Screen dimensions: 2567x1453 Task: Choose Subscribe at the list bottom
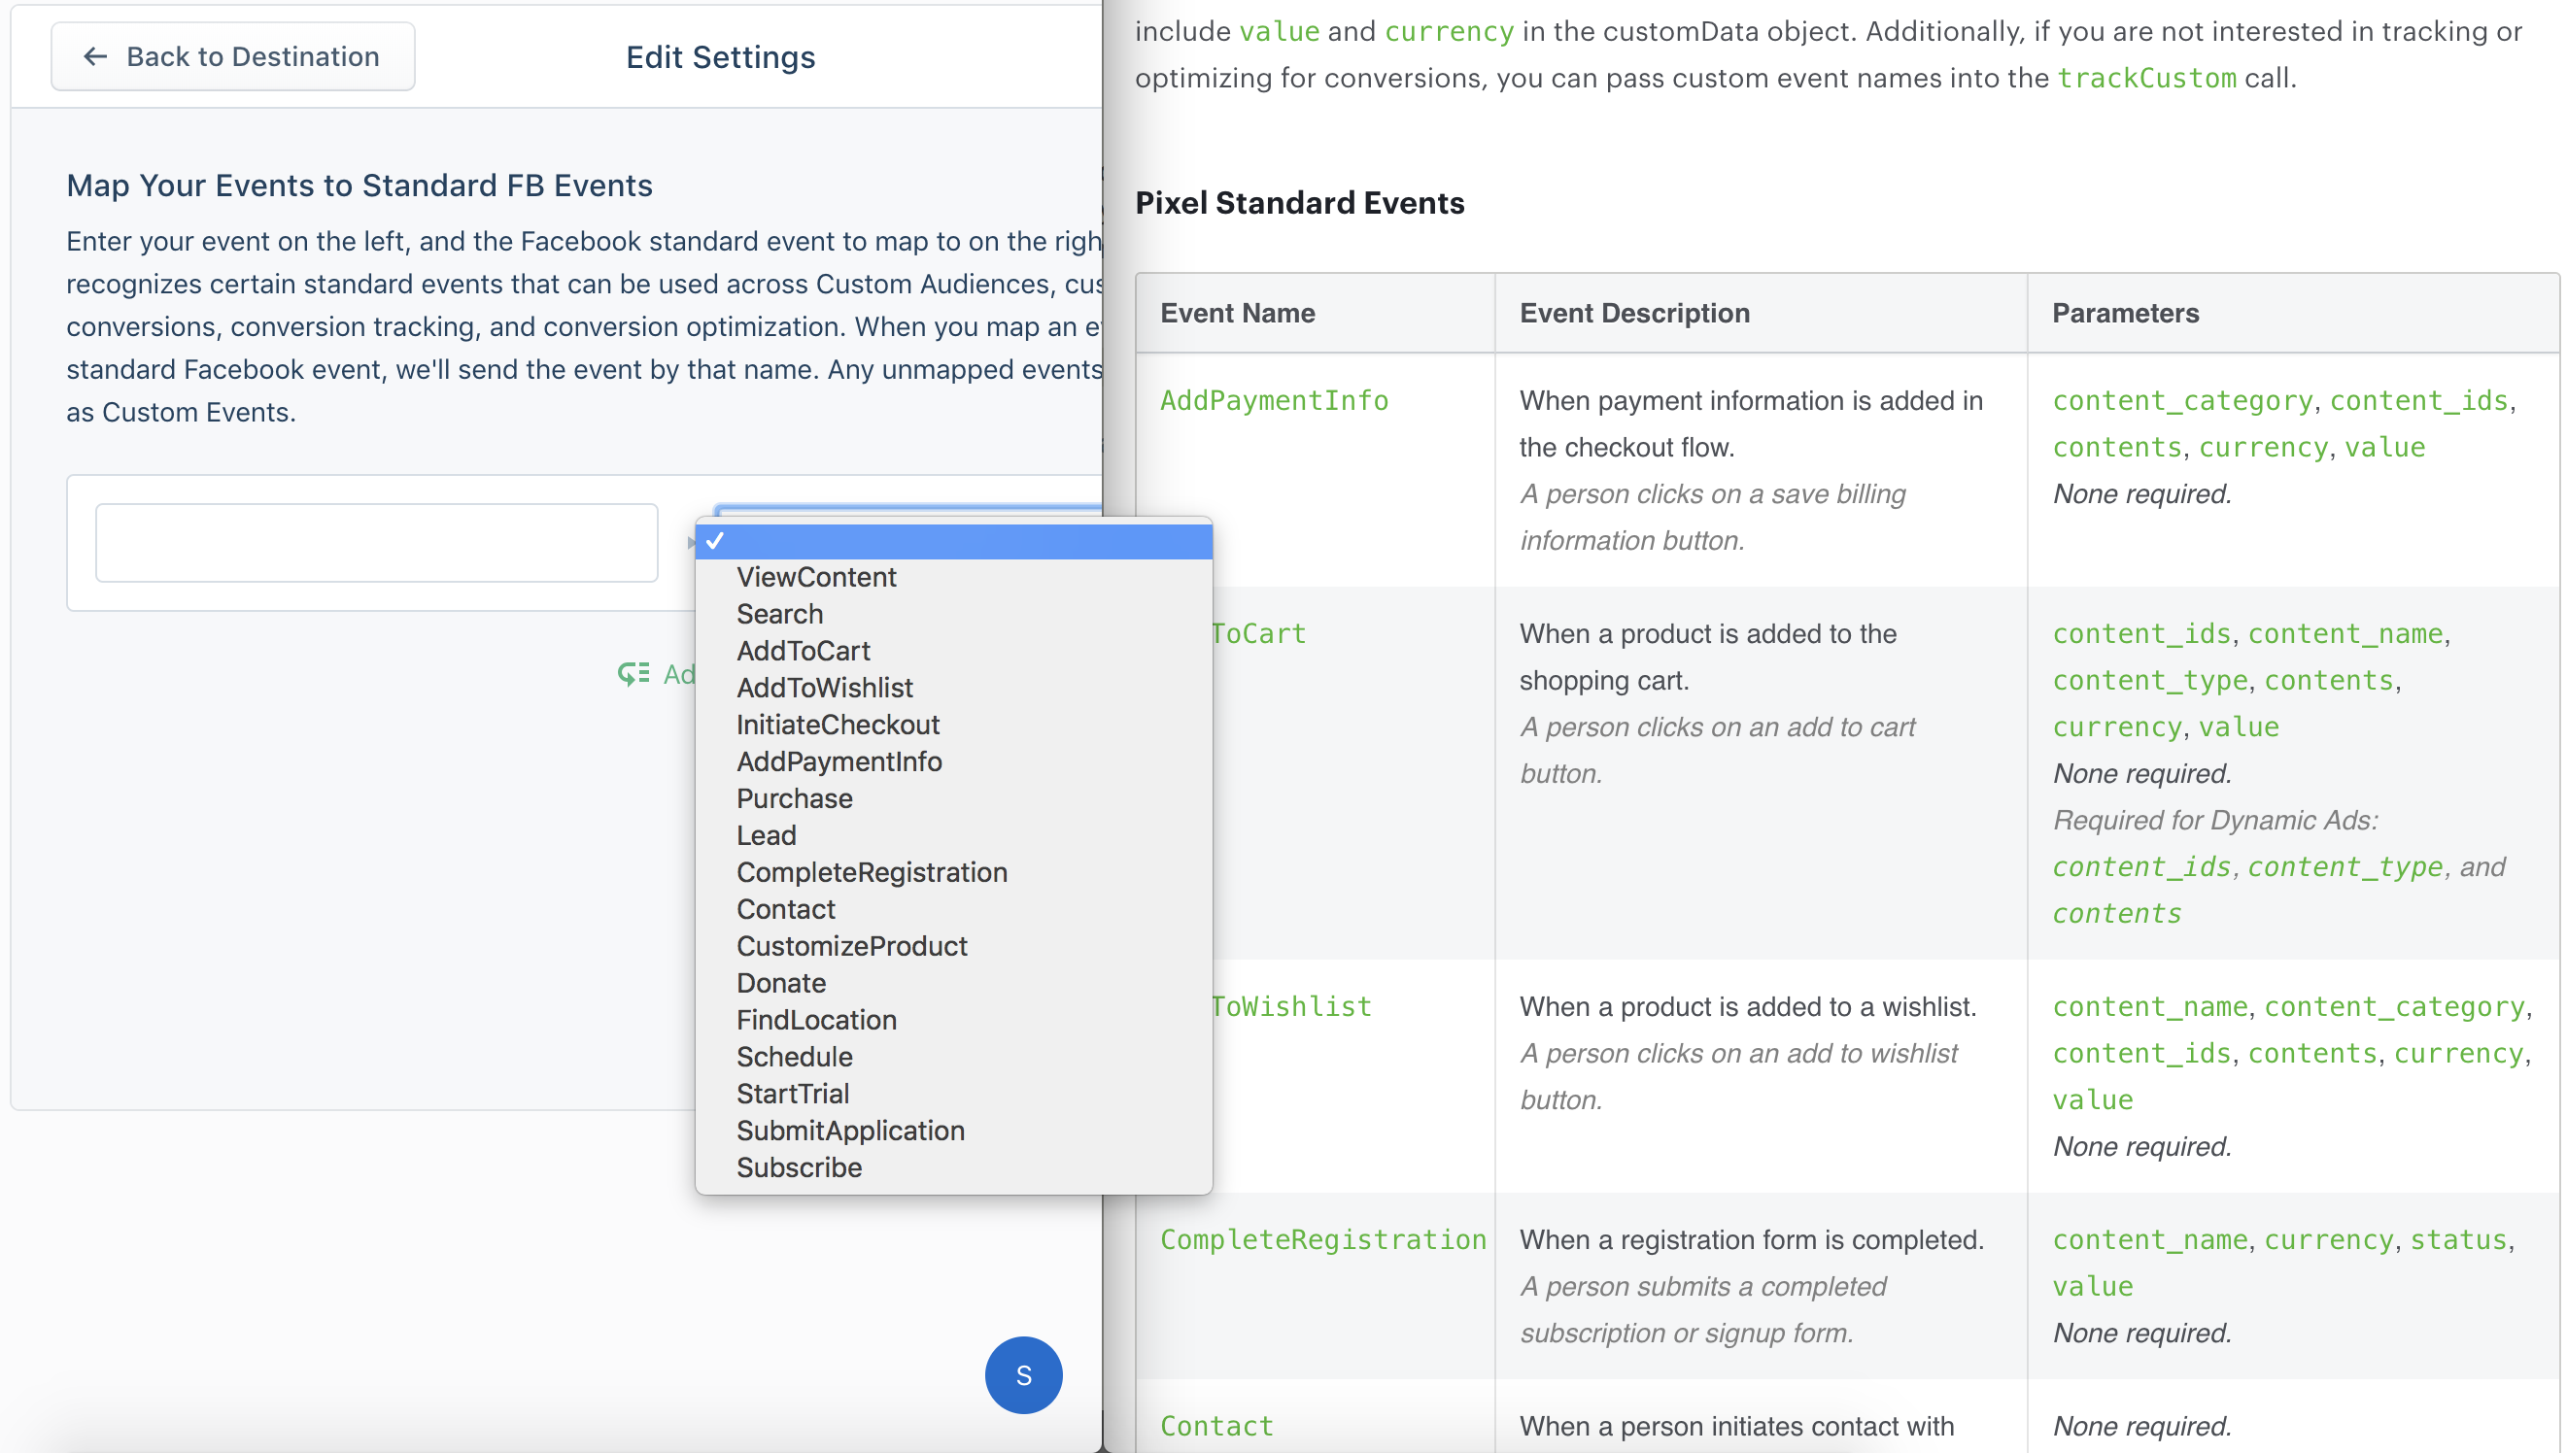click(798, 1167)
